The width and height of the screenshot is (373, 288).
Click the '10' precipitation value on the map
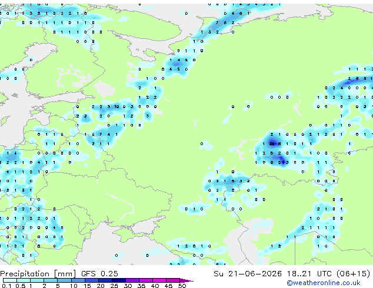coord(116,107)
